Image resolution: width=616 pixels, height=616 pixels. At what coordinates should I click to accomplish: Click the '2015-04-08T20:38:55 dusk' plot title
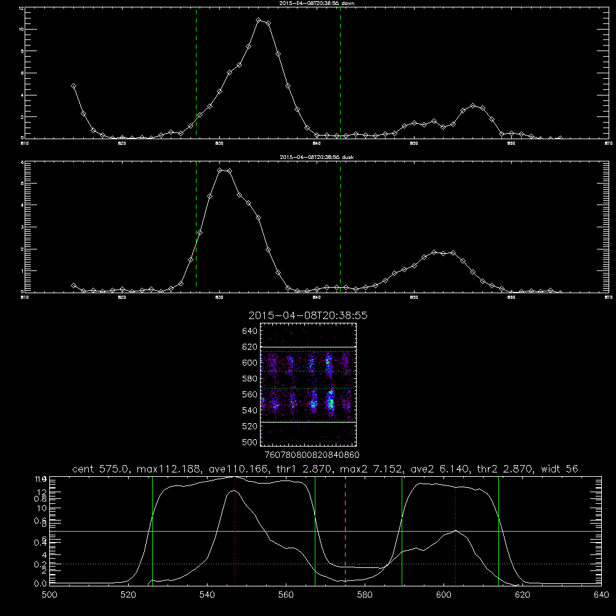coord(317,157)
